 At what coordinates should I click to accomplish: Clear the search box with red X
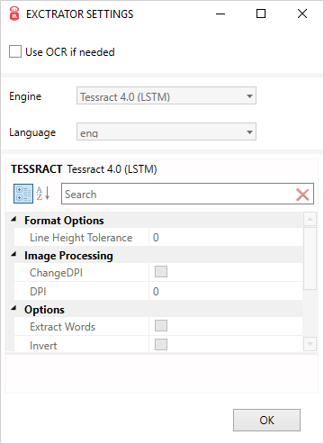(302, 195)
